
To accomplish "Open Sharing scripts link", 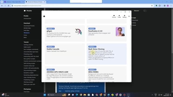I will 28,82.
